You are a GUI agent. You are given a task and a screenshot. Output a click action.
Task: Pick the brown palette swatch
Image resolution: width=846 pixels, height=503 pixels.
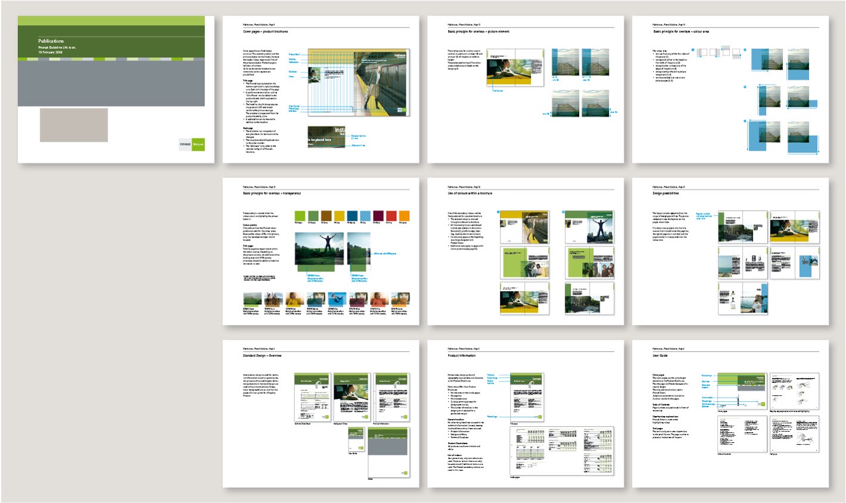pos(326,215)
